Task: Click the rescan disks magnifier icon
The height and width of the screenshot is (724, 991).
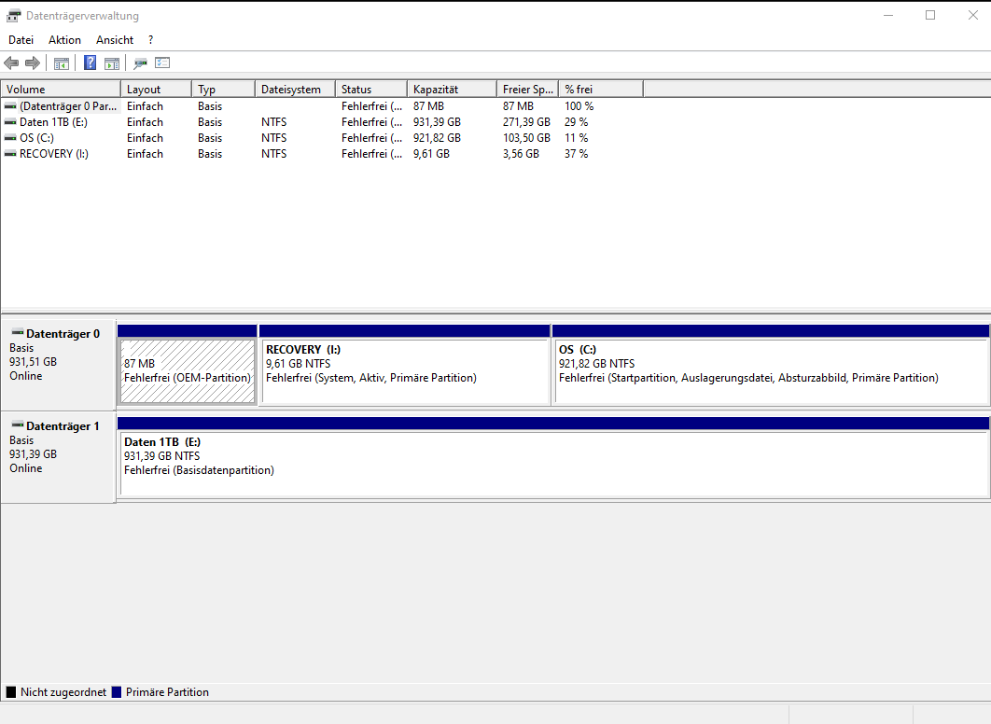Action: pos(140,63)
